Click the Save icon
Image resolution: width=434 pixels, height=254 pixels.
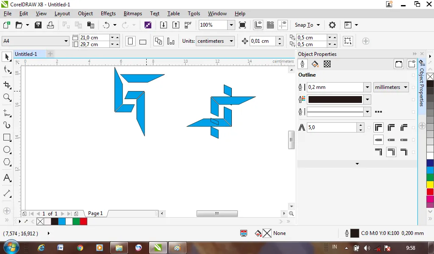pyautogui.click(x=38, y=25)
